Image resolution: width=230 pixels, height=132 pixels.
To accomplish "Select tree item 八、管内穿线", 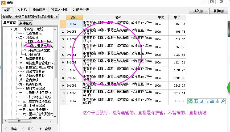I will pos(29,80).
